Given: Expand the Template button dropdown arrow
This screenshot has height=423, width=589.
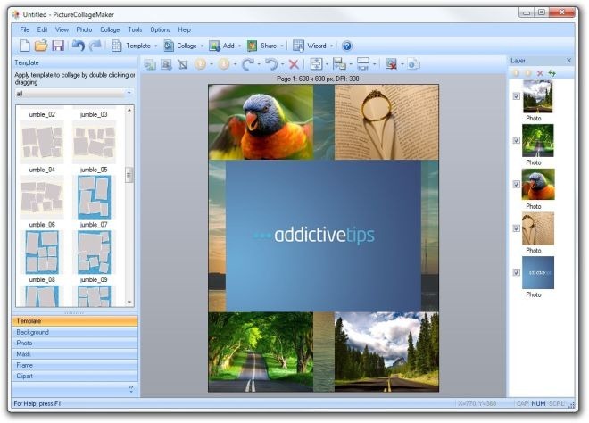Looking at the screenshot, I should point(156,46).
